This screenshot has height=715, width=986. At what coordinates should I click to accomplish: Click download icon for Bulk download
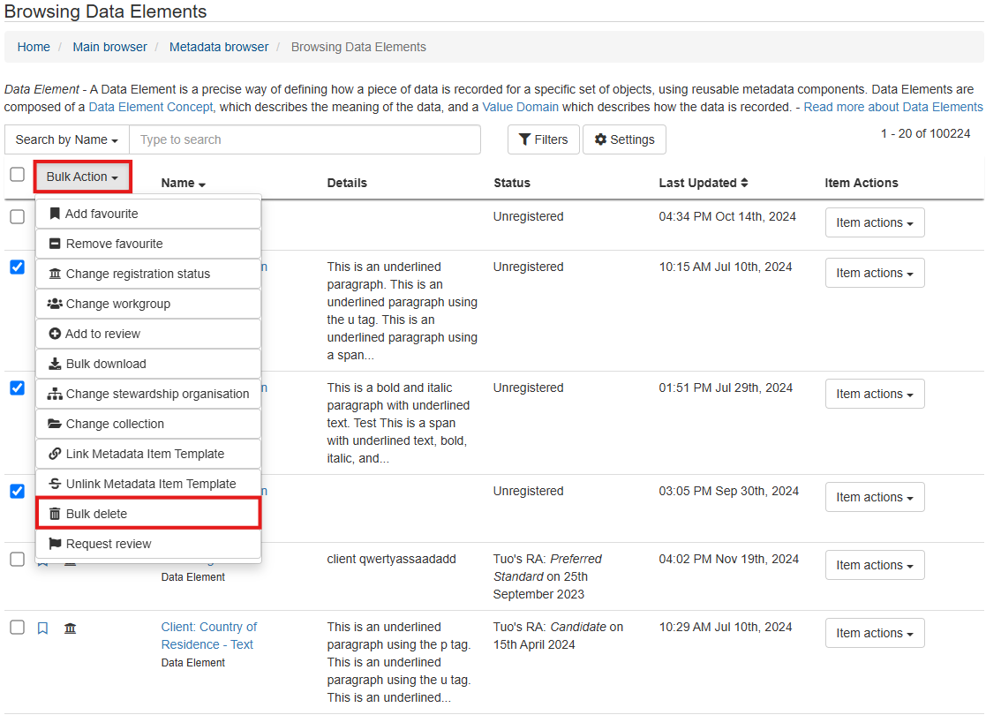click(55, 364)
